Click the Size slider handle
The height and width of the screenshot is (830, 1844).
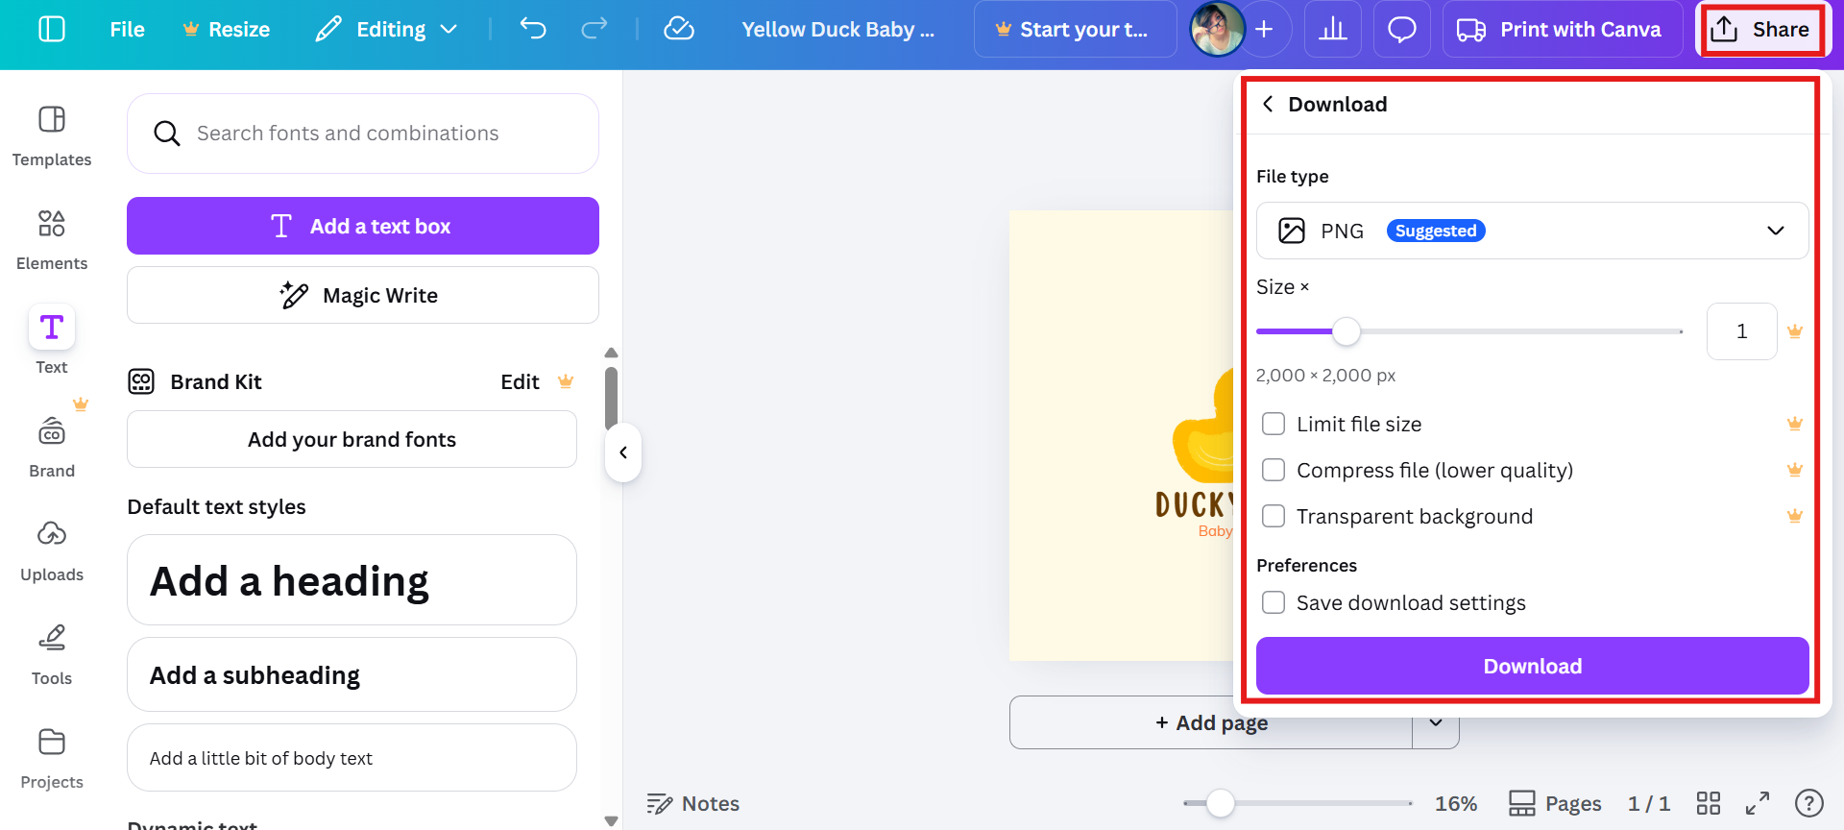tap(1347, 331)
